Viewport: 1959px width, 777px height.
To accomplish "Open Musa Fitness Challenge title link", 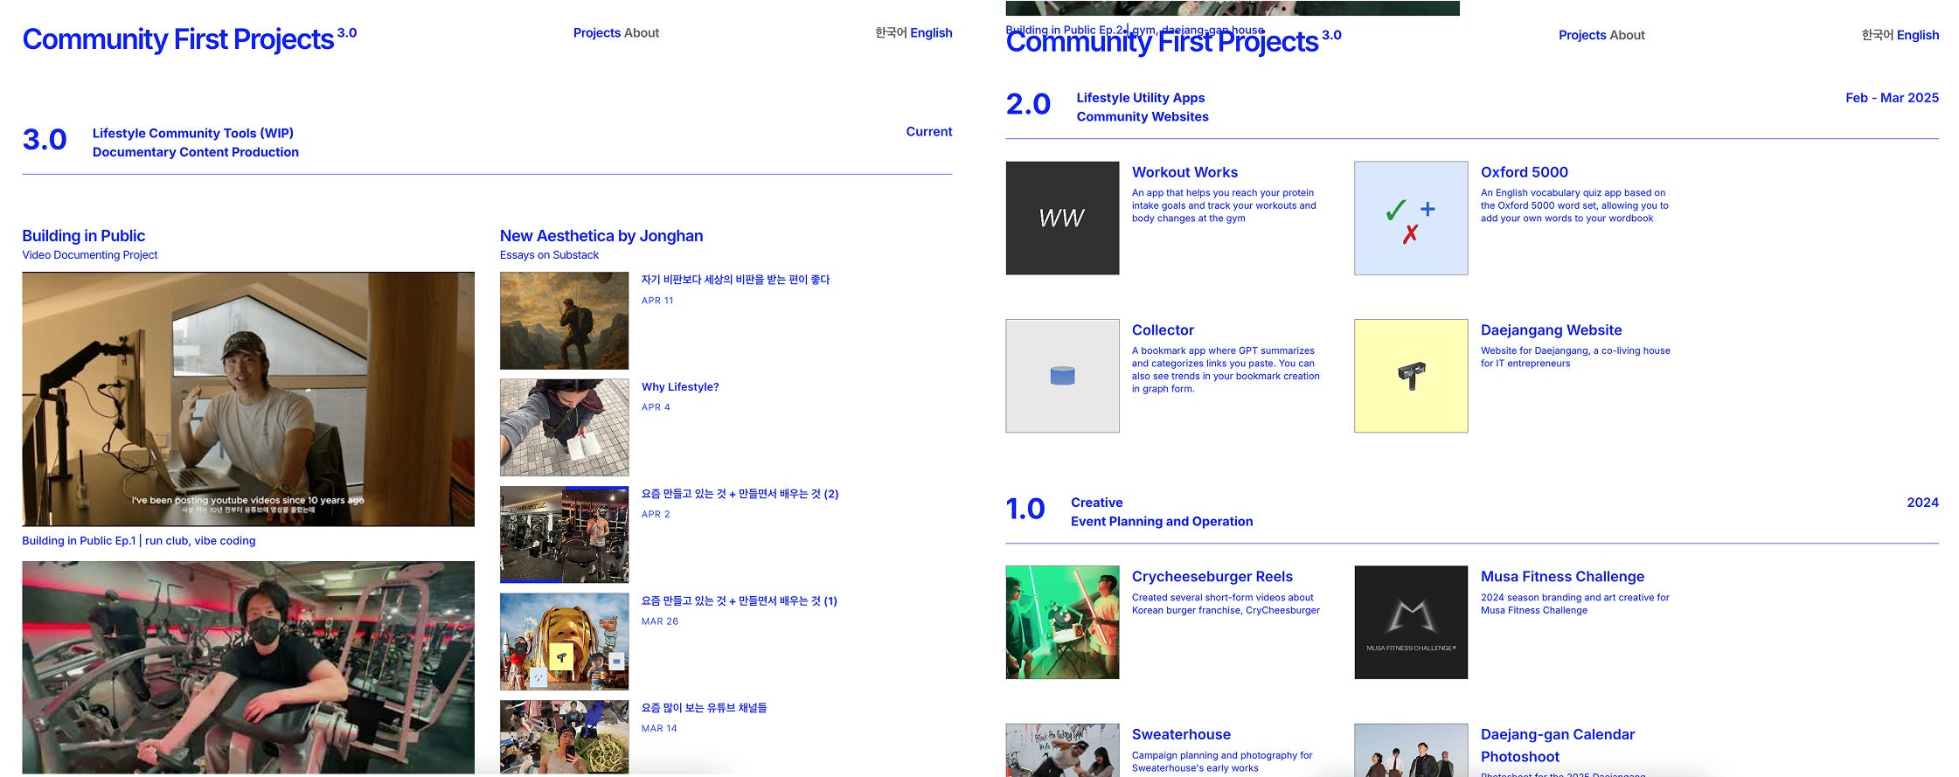I will pos(1562,577).
